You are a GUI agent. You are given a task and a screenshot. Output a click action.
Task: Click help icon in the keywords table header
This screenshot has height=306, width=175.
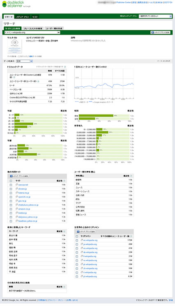click(64, 231)
